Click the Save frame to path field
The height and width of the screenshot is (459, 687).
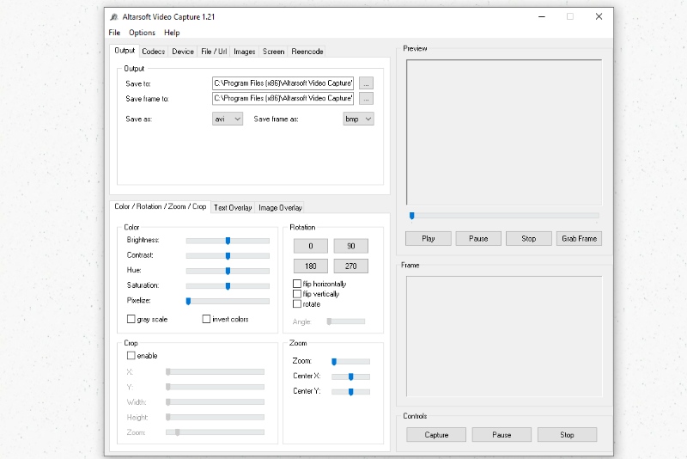point(283,98)
